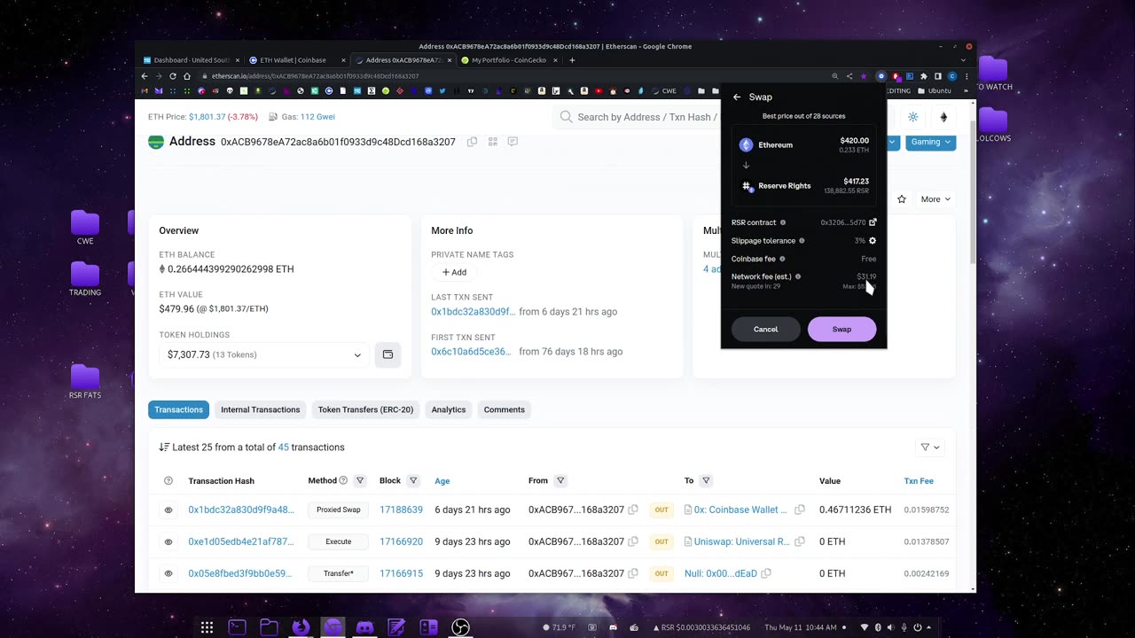Click the Chrome address bar URL
Image resolution: width=1135 pixels, height=638 pixels.
pos(315,76)
